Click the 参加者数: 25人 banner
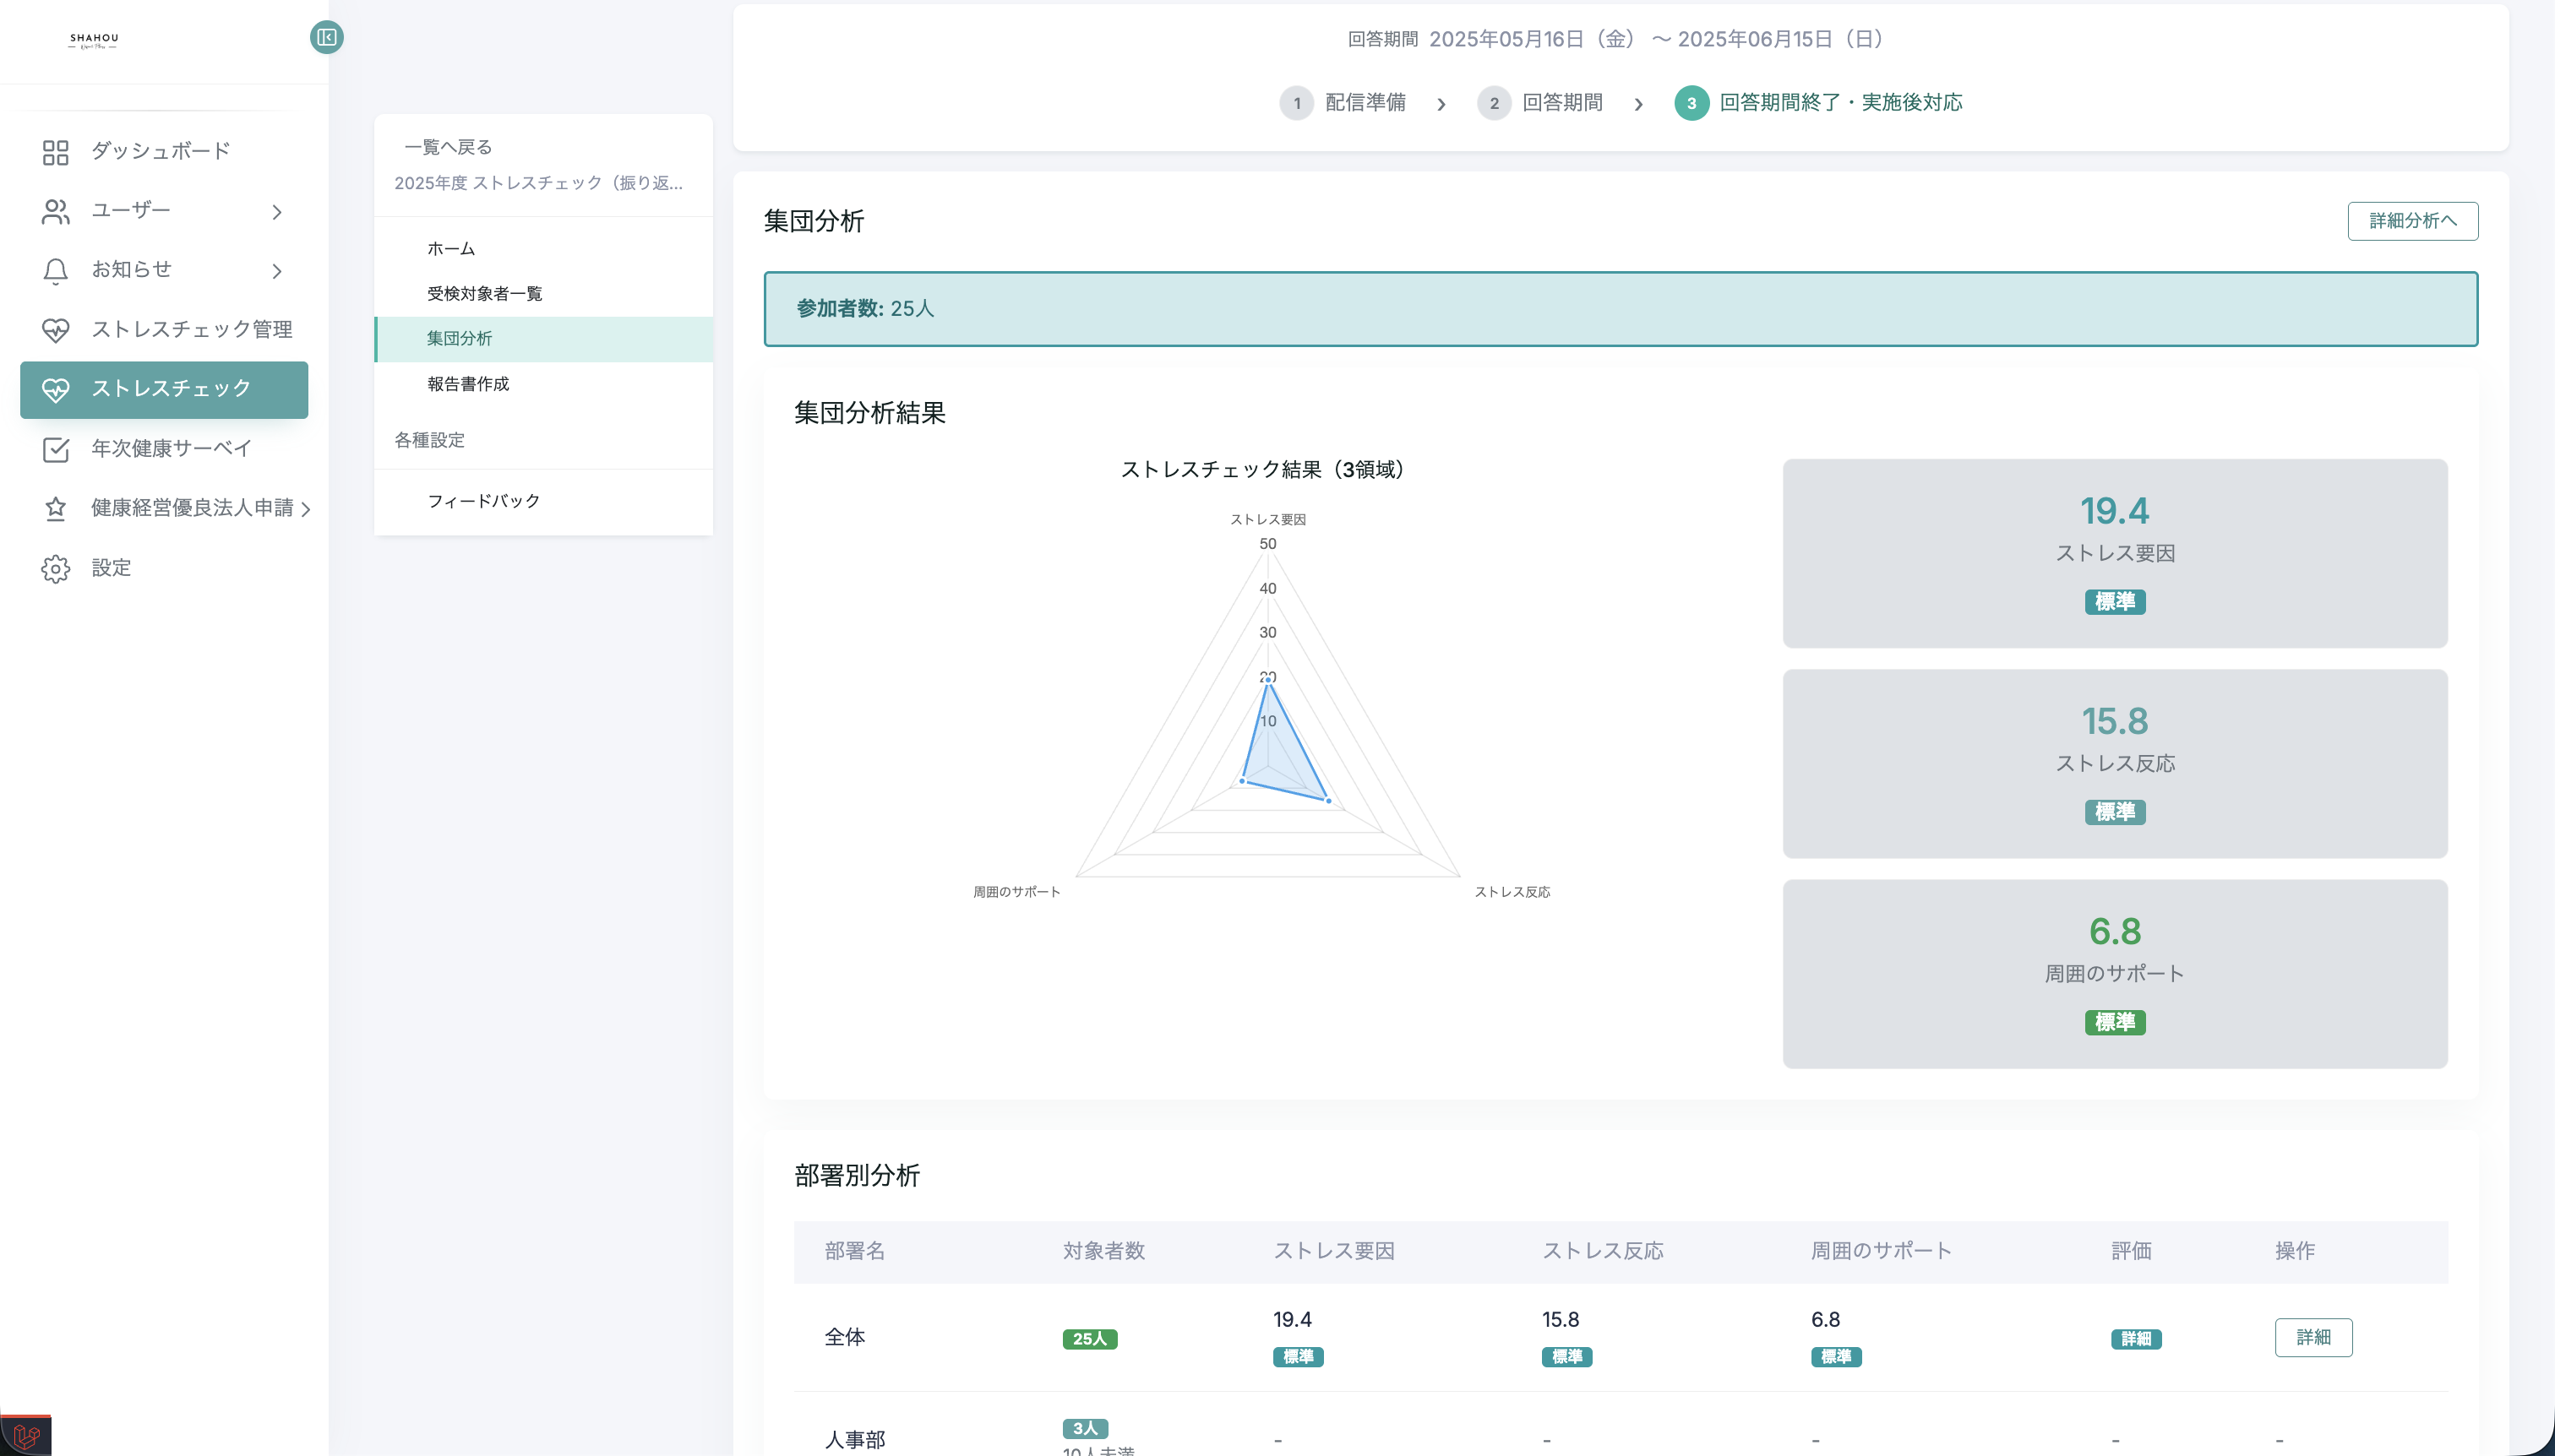The image size is (2555, 1456). tap(1621, 309)
